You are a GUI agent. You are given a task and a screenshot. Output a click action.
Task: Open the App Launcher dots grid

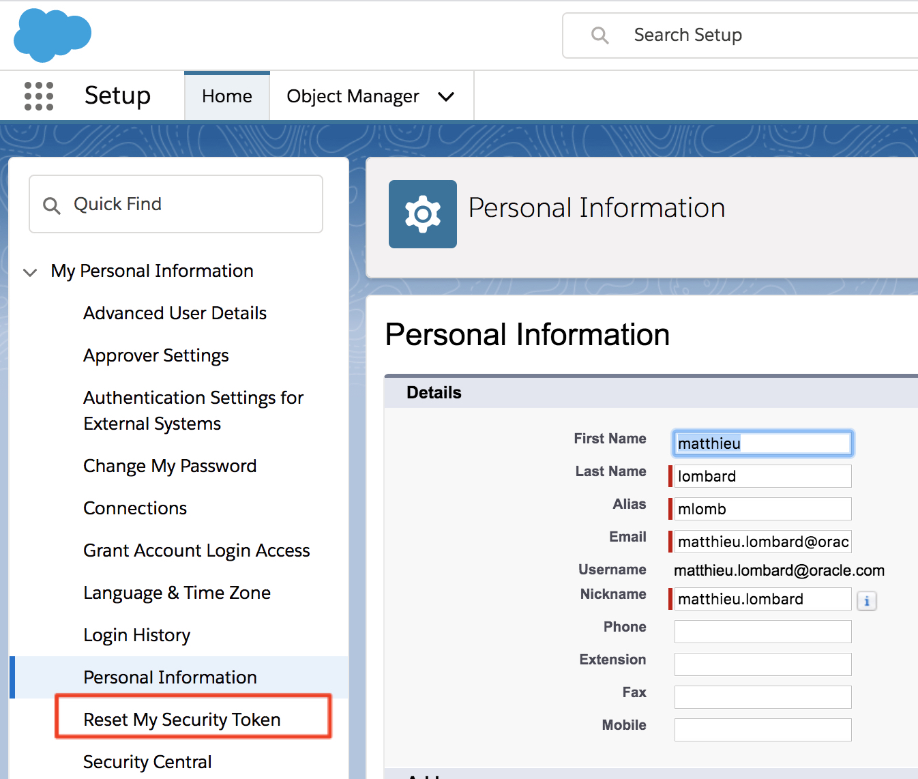click(x=39, y=96)
